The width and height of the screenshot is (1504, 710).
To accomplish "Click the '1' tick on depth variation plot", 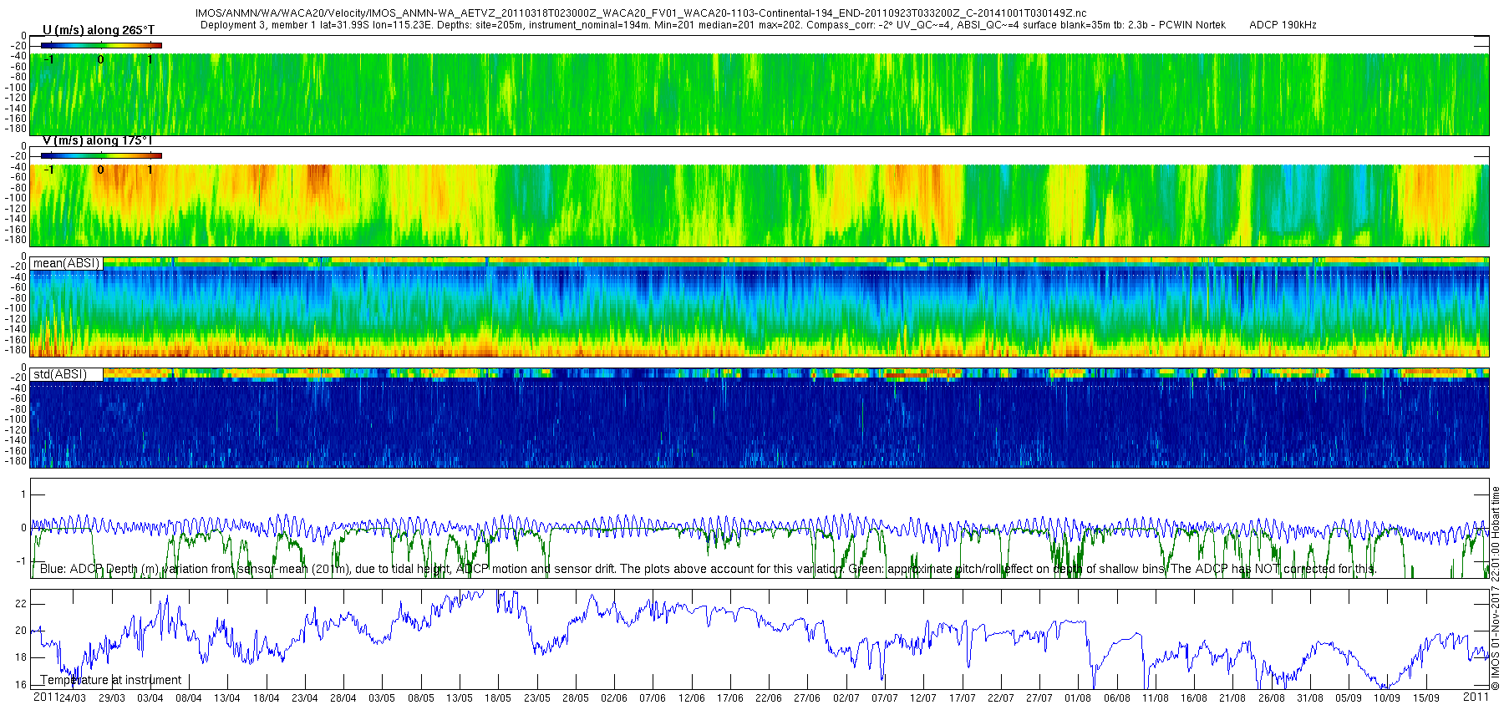I will click(24, 494).
